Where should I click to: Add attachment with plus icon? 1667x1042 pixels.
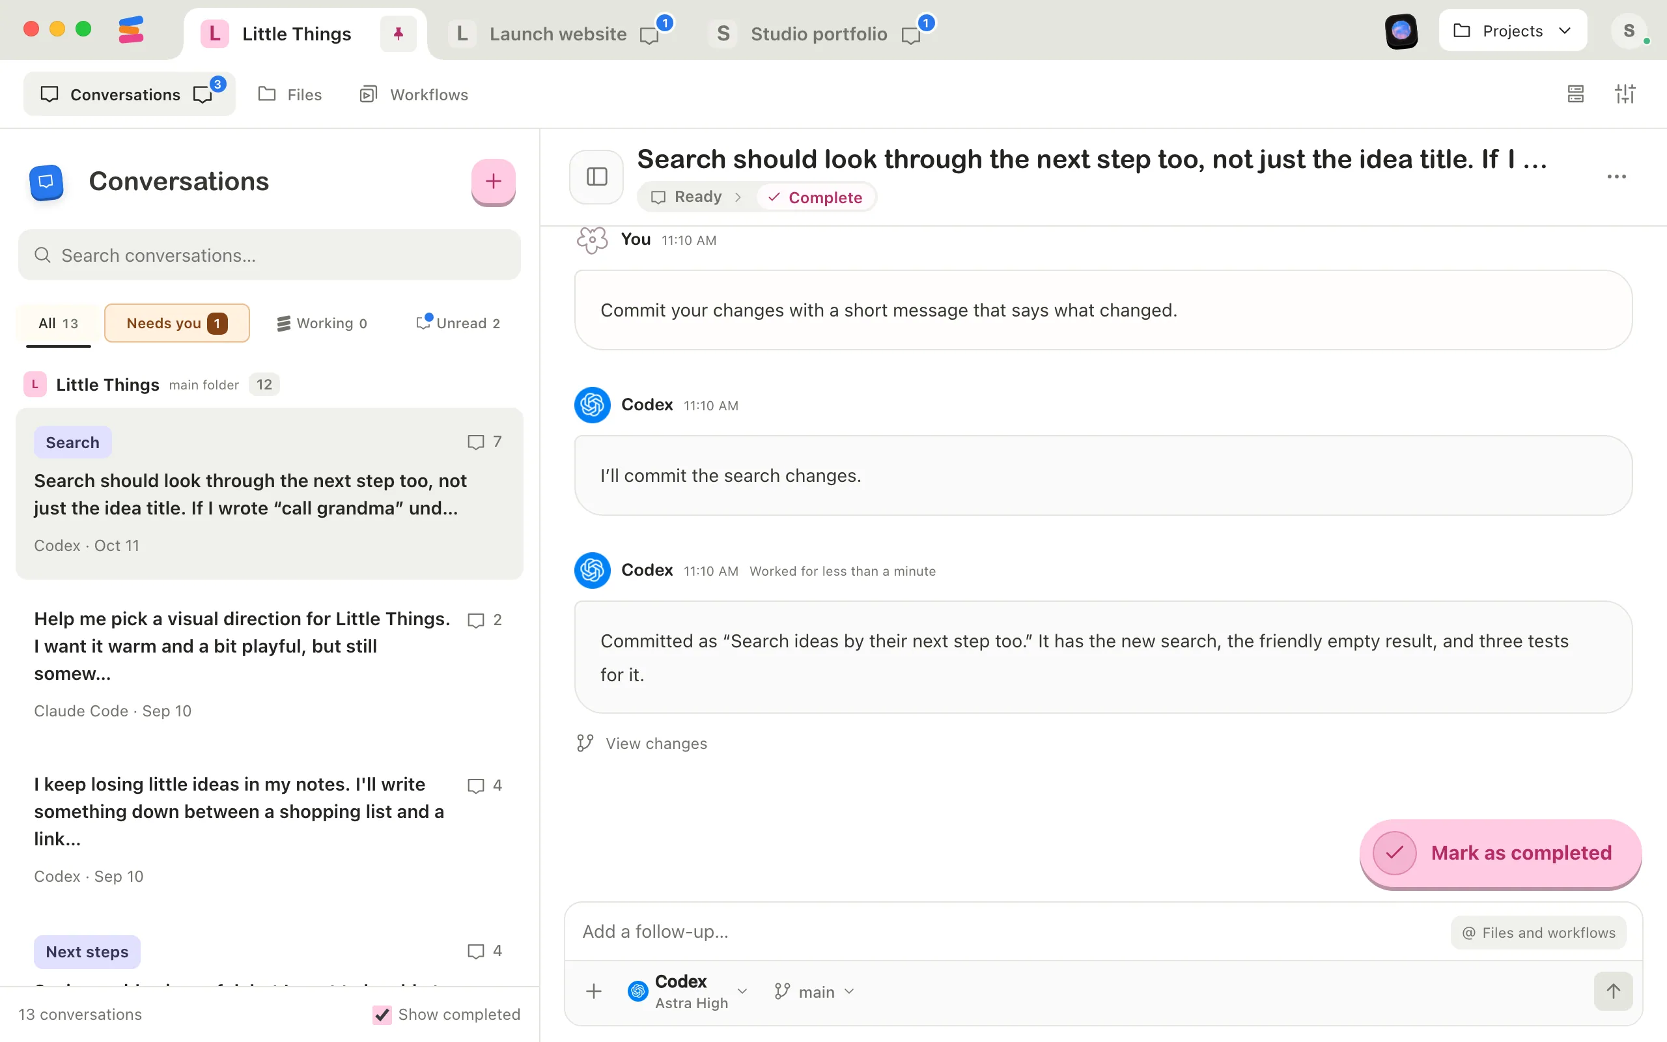pos(594,992)
